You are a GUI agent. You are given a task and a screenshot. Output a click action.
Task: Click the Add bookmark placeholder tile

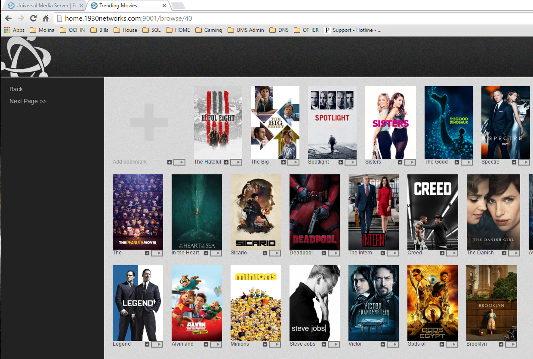click(x=149, y=123)
